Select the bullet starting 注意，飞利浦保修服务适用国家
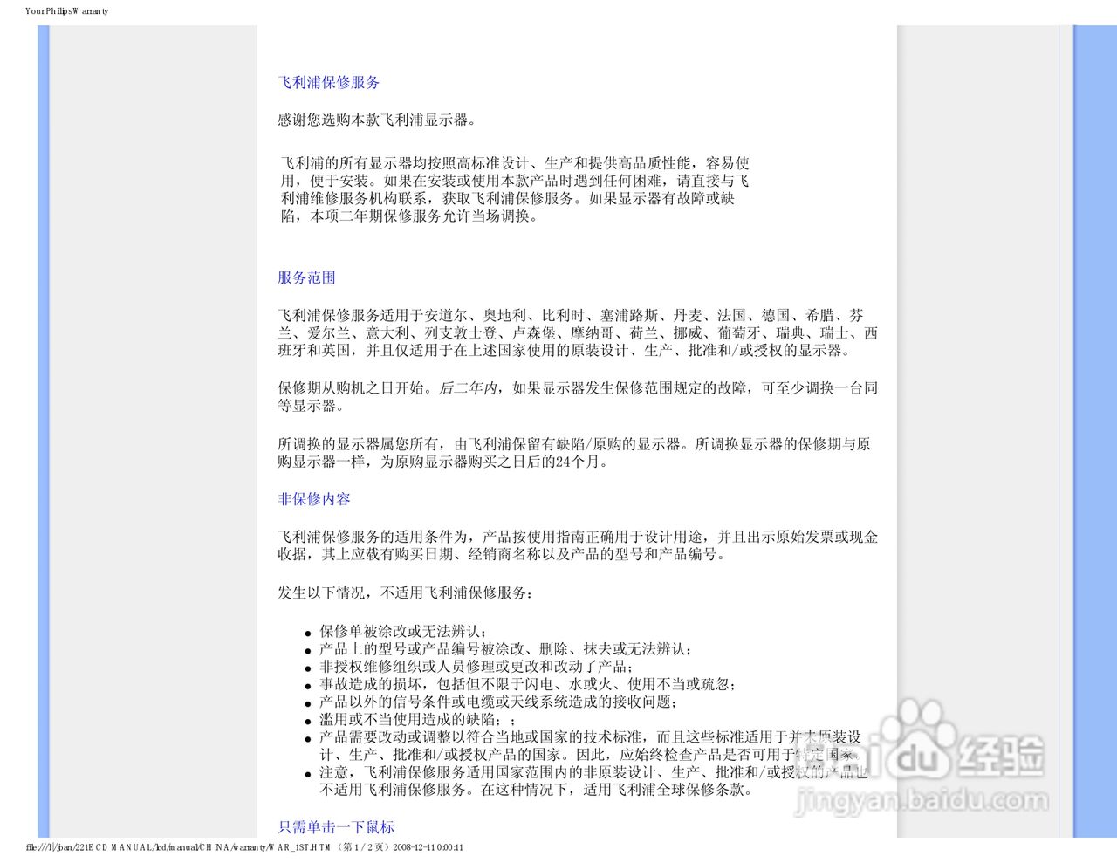 point(594,782)
